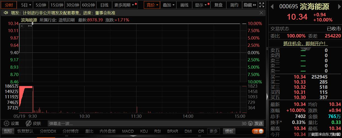The image size is (342, 138).
Task: Toggle the 弹 bullet-comment switch
Action: coord(258,131)
